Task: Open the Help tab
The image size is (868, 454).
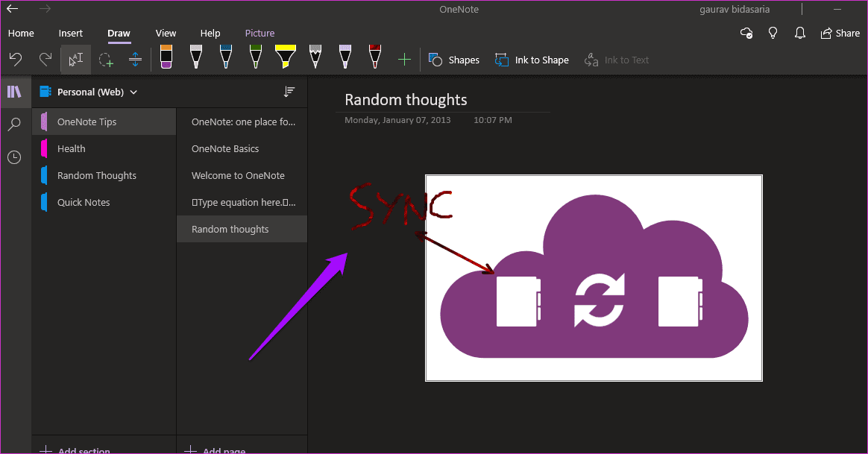Action: [x=210, y=34]
